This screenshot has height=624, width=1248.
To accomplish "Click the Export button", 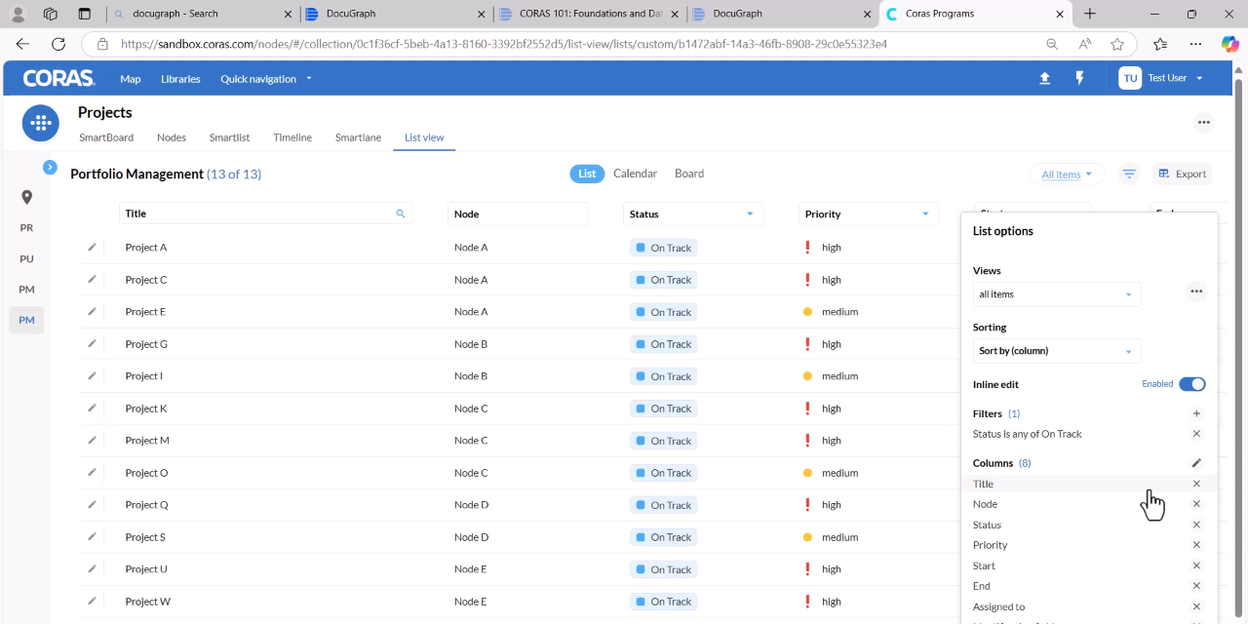I will 1182,174.
